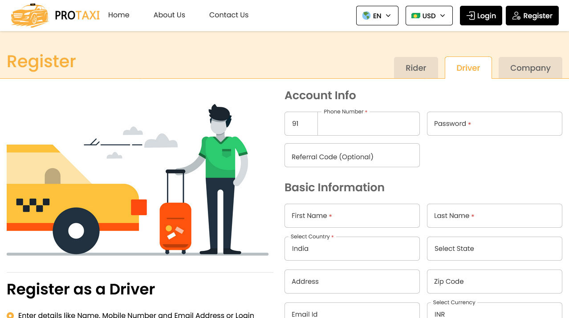
Task: Open the Select Country dropdown showing India
Action: click(352, 249)
